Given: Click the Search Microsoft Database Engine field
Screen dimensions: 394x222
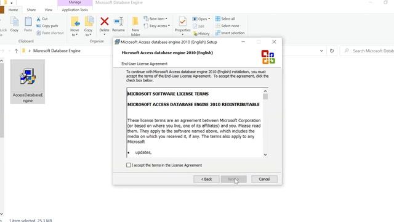Looking at the screenshot, I should pyautogui.click(x=368, y=51).
